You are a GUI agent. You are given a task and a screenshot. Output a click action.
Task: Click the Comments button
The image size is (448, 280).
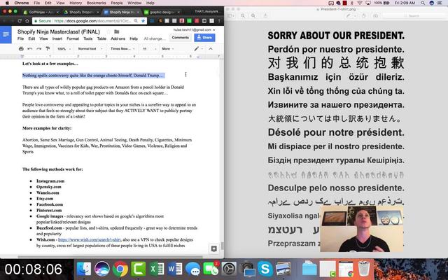[x=181, y=38]
